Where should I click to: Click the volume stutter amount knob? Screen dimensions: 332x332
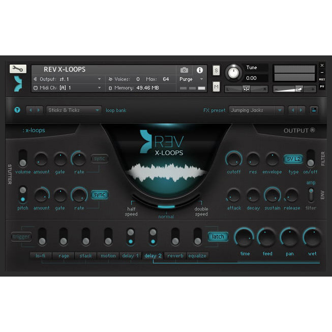click(41, 159)
